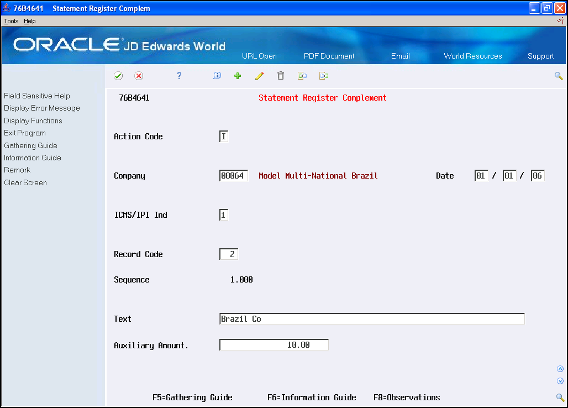568x408 pixels.
Task: Click the trash can delete icon
Action: click(x=280, y=75)
